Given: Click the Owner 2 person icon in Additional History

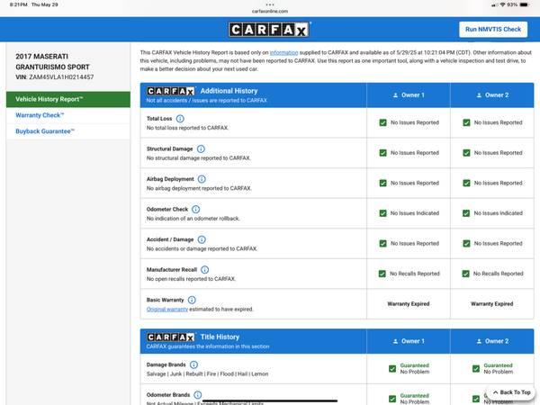Looking at the screenshot, I should pos(479,95).
